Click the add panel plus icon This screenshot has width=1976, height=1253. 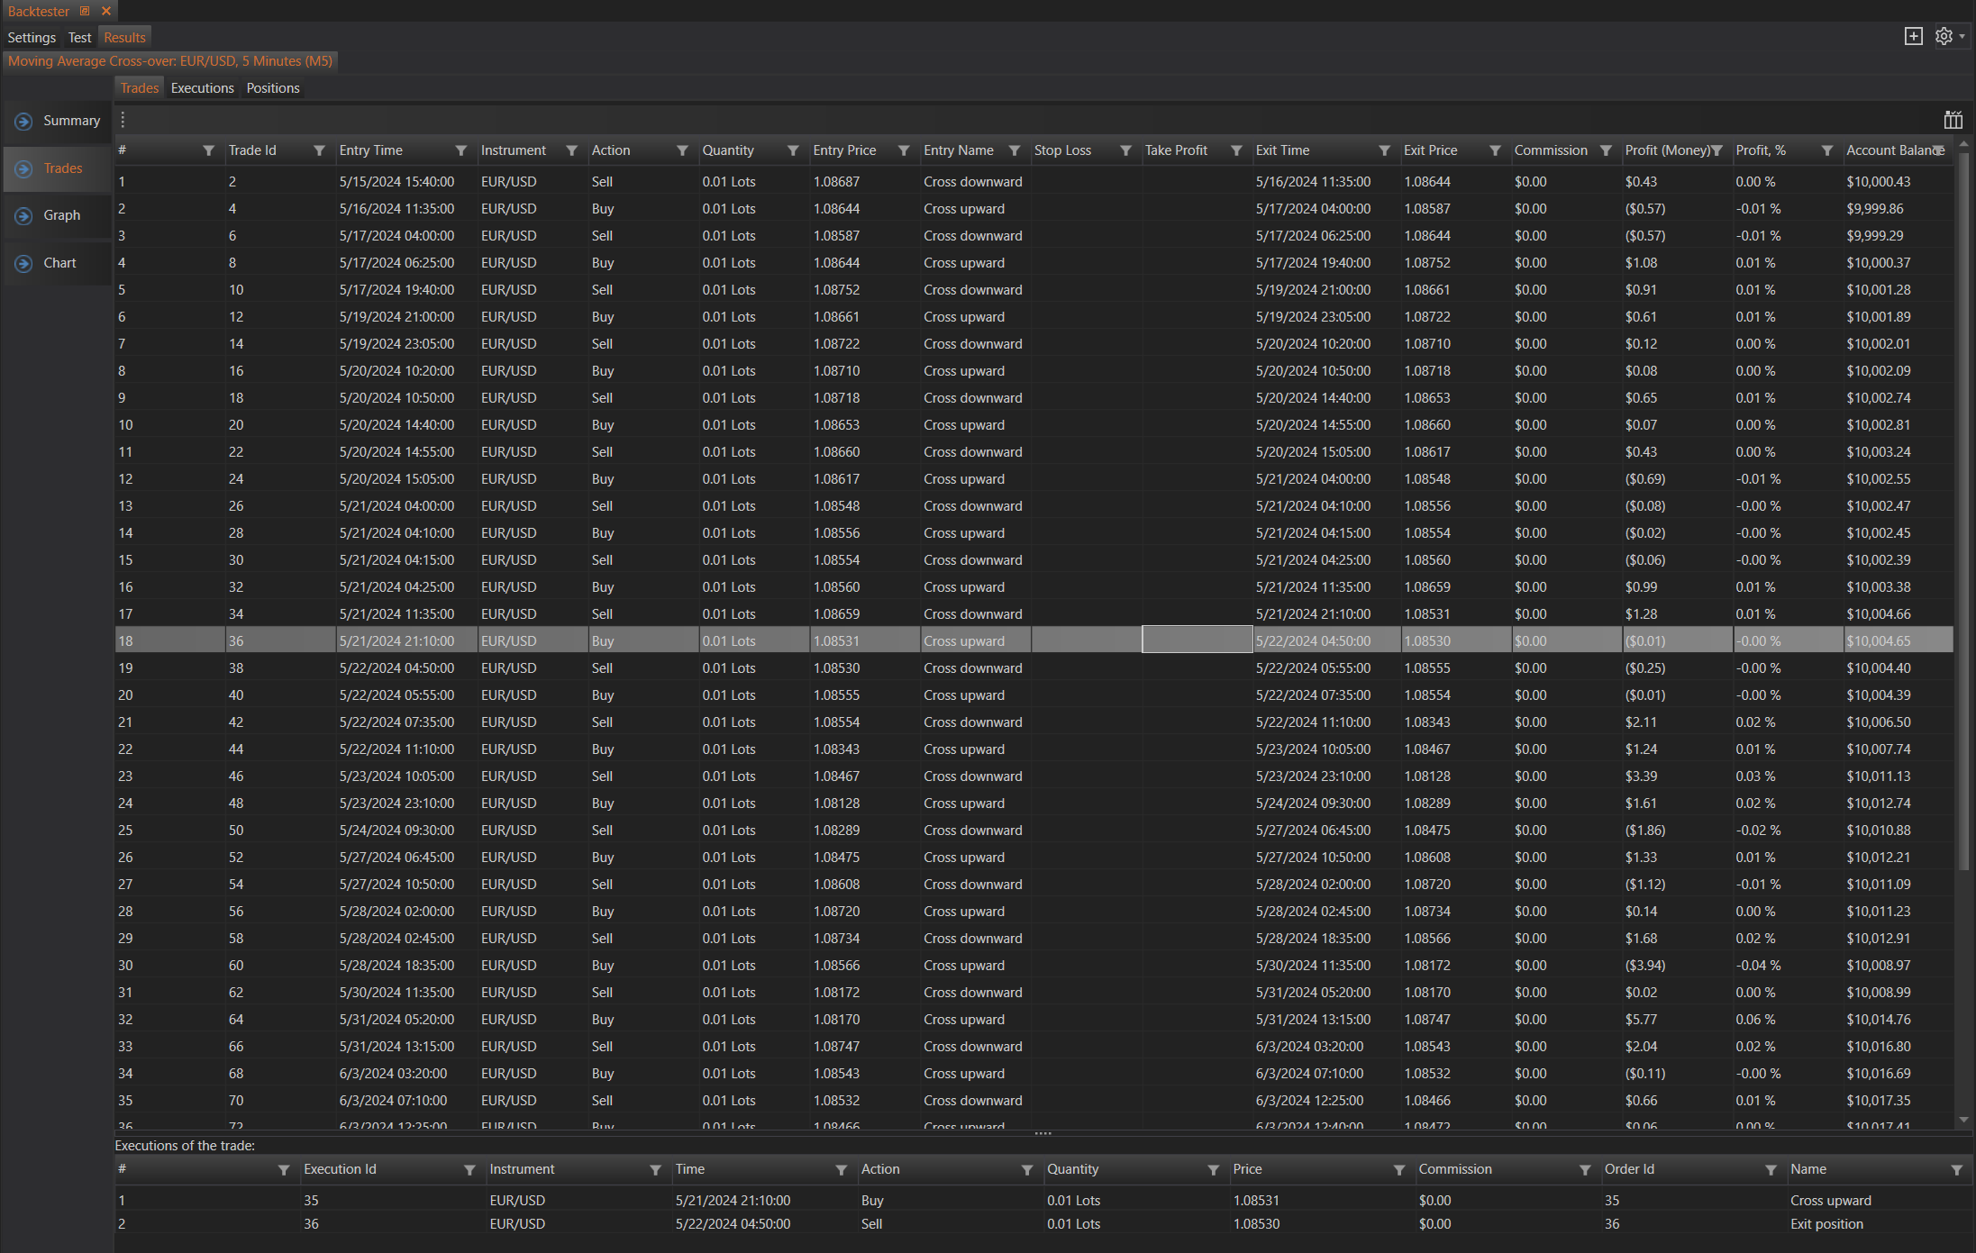[1913, 36]
